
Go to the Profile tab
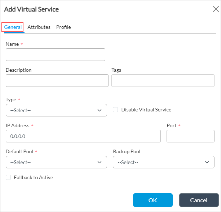tap(63, 27)
